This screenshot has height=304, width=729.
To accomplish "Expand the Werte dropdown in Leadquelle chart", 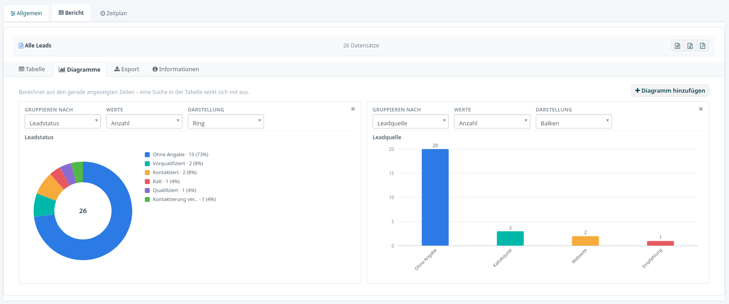I will 492,121.
